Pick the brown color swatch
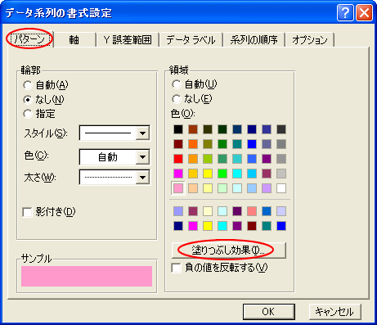The width and height of the screenshot is (377, 325). click(193, 129)
